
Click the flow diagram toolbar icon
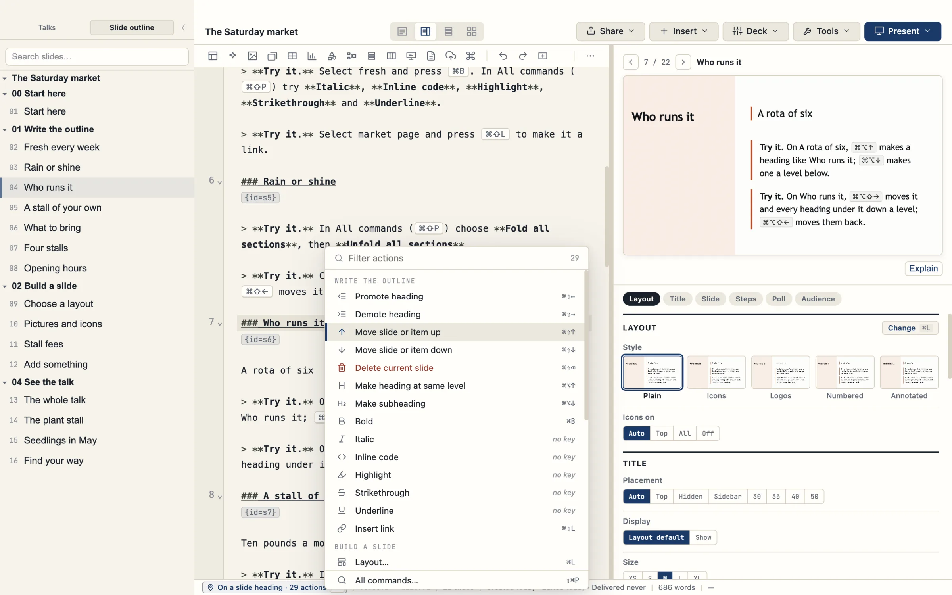tap(351, 56)
